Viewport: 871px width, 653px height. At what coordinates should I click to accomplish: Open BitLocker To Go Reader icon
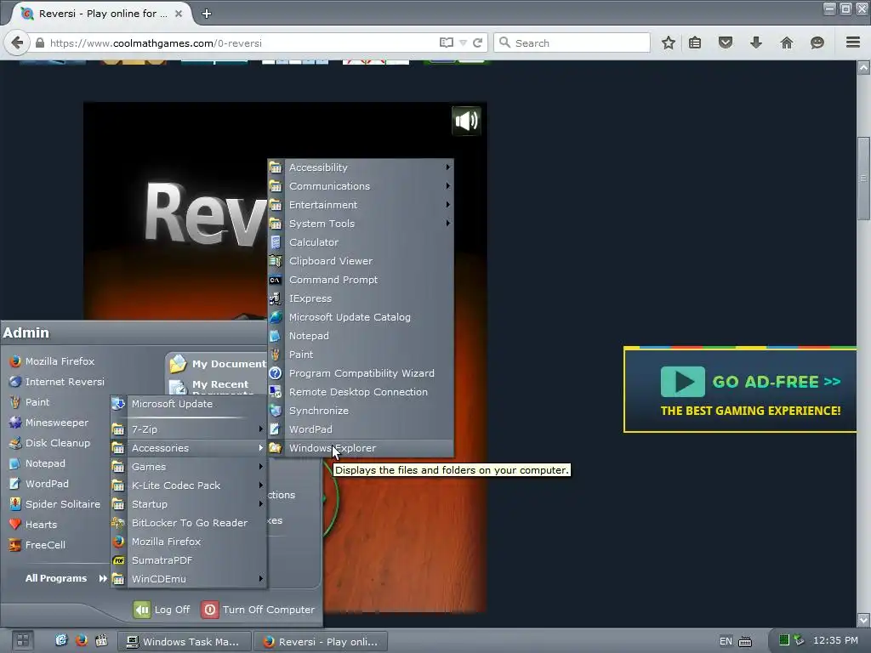pyautogui.click(x=117, y=523)
